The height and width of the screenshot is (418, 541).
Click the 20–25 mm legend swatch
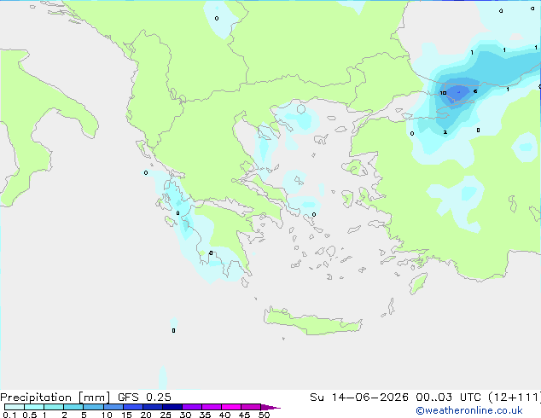[153, 407]
